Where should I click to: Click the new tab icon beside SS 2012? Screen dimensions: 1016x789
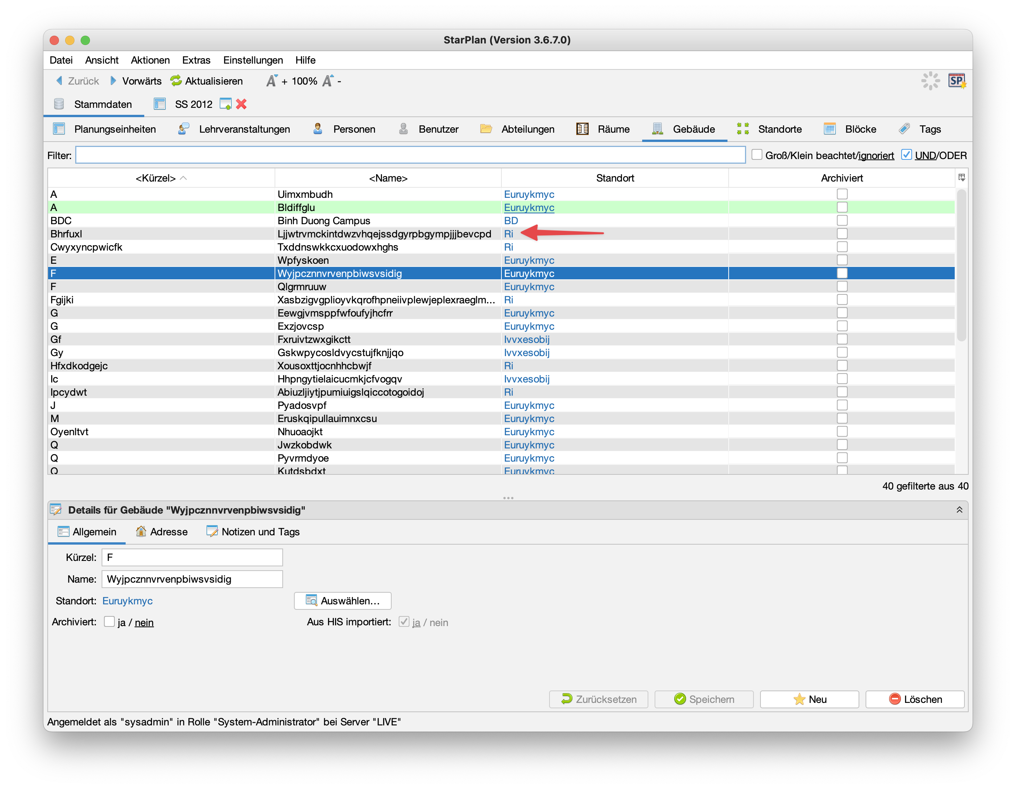(x=226, y=104)
